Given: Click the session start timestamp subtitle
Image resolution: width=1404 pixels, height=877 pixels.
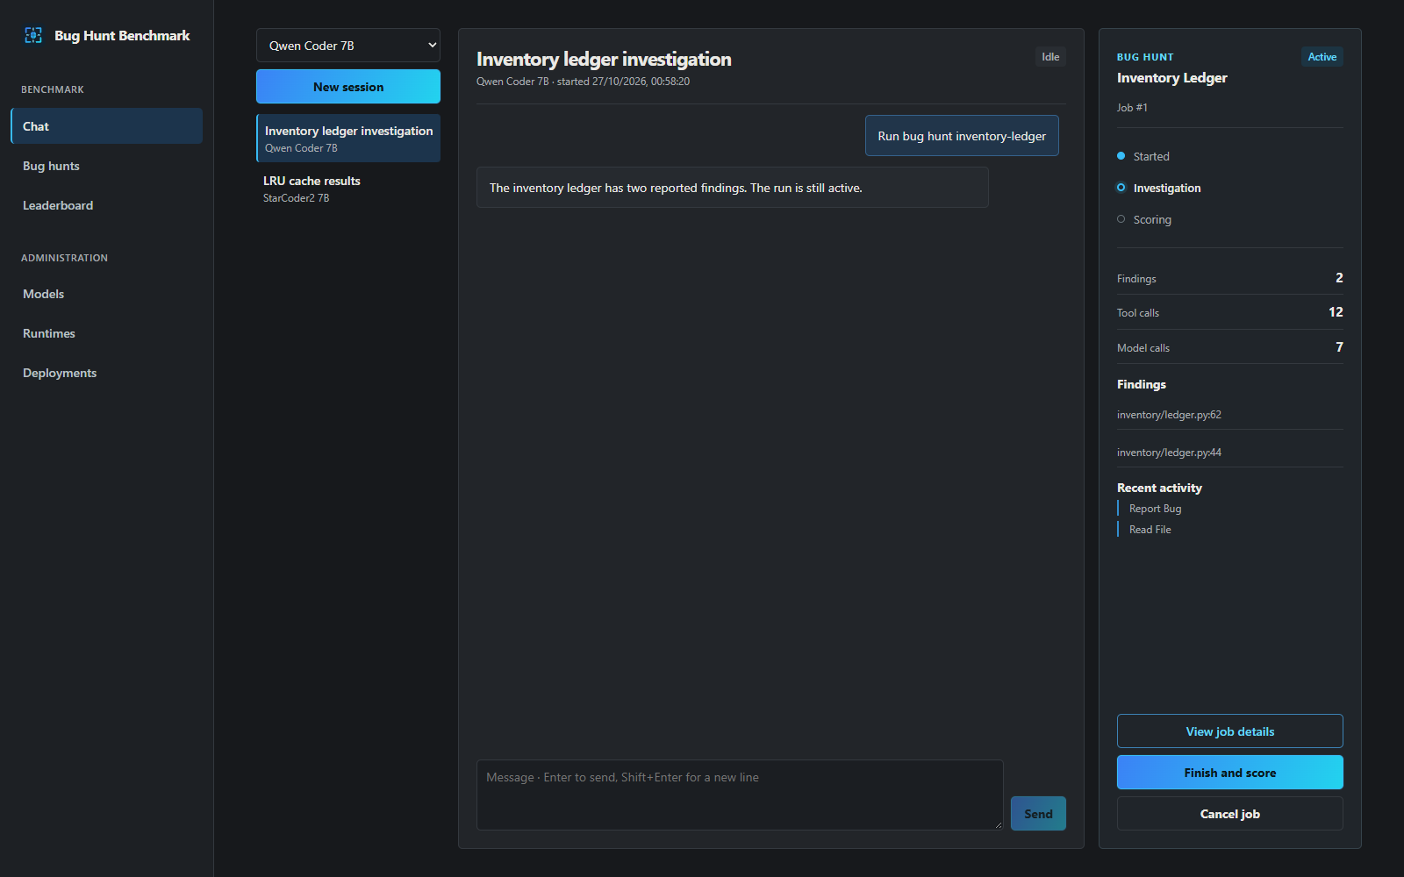Looking at the screenshot, I should [x=583, y=82].
